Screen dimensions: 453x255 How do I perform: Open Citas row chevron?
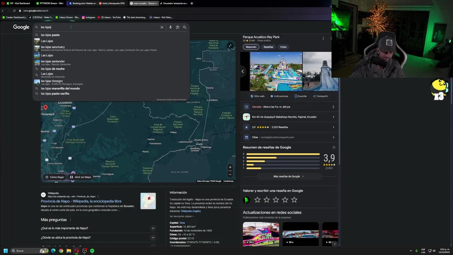(333, 137)
